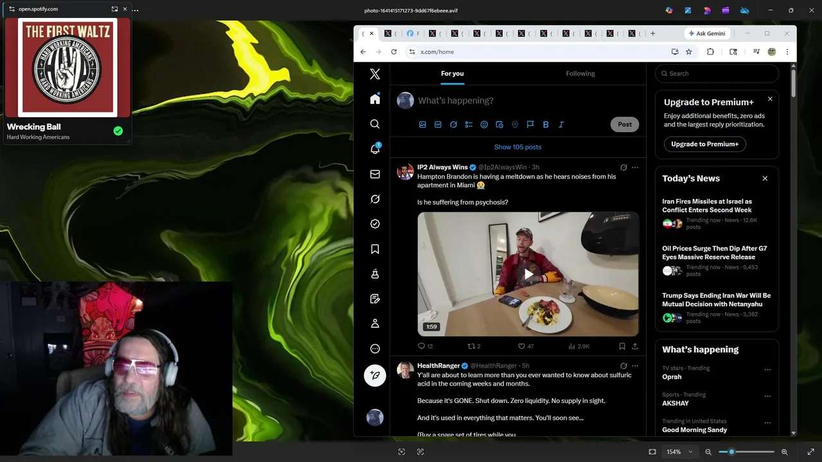Screen dimensions: 822x462
Task: Open Notifications bell in X sidebar
Action: point(375,149)
